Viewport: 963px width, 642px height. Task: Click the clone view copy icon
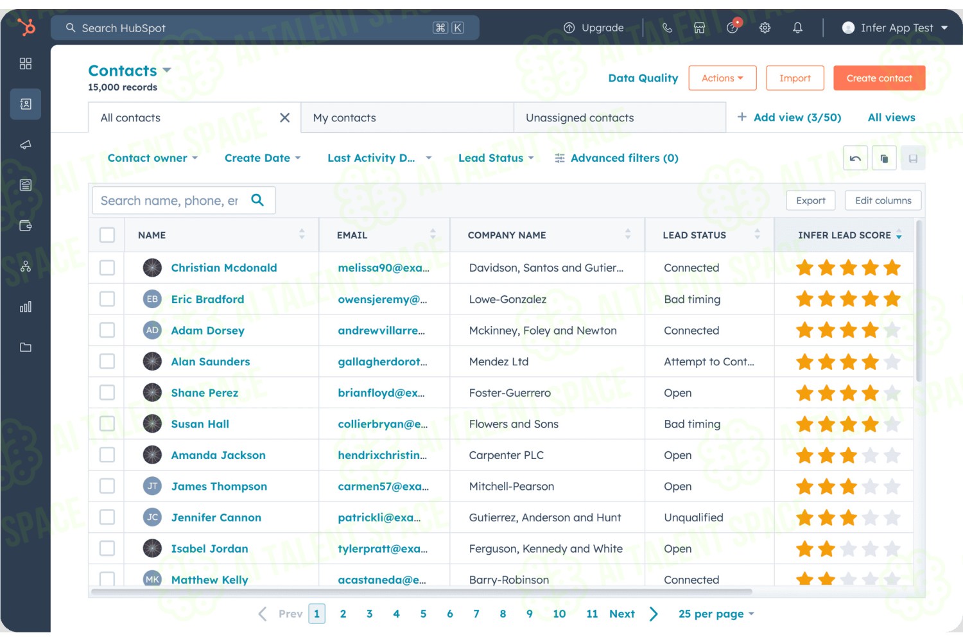click(884, 158)
